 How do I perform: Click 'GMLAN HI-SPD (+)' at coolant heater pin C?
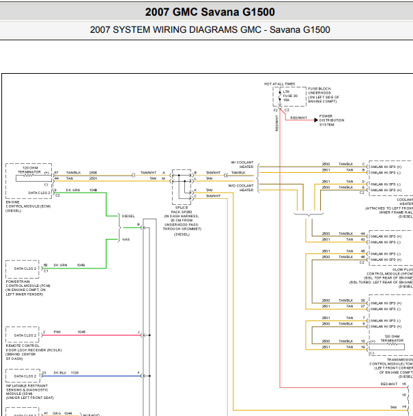[386, 167]
